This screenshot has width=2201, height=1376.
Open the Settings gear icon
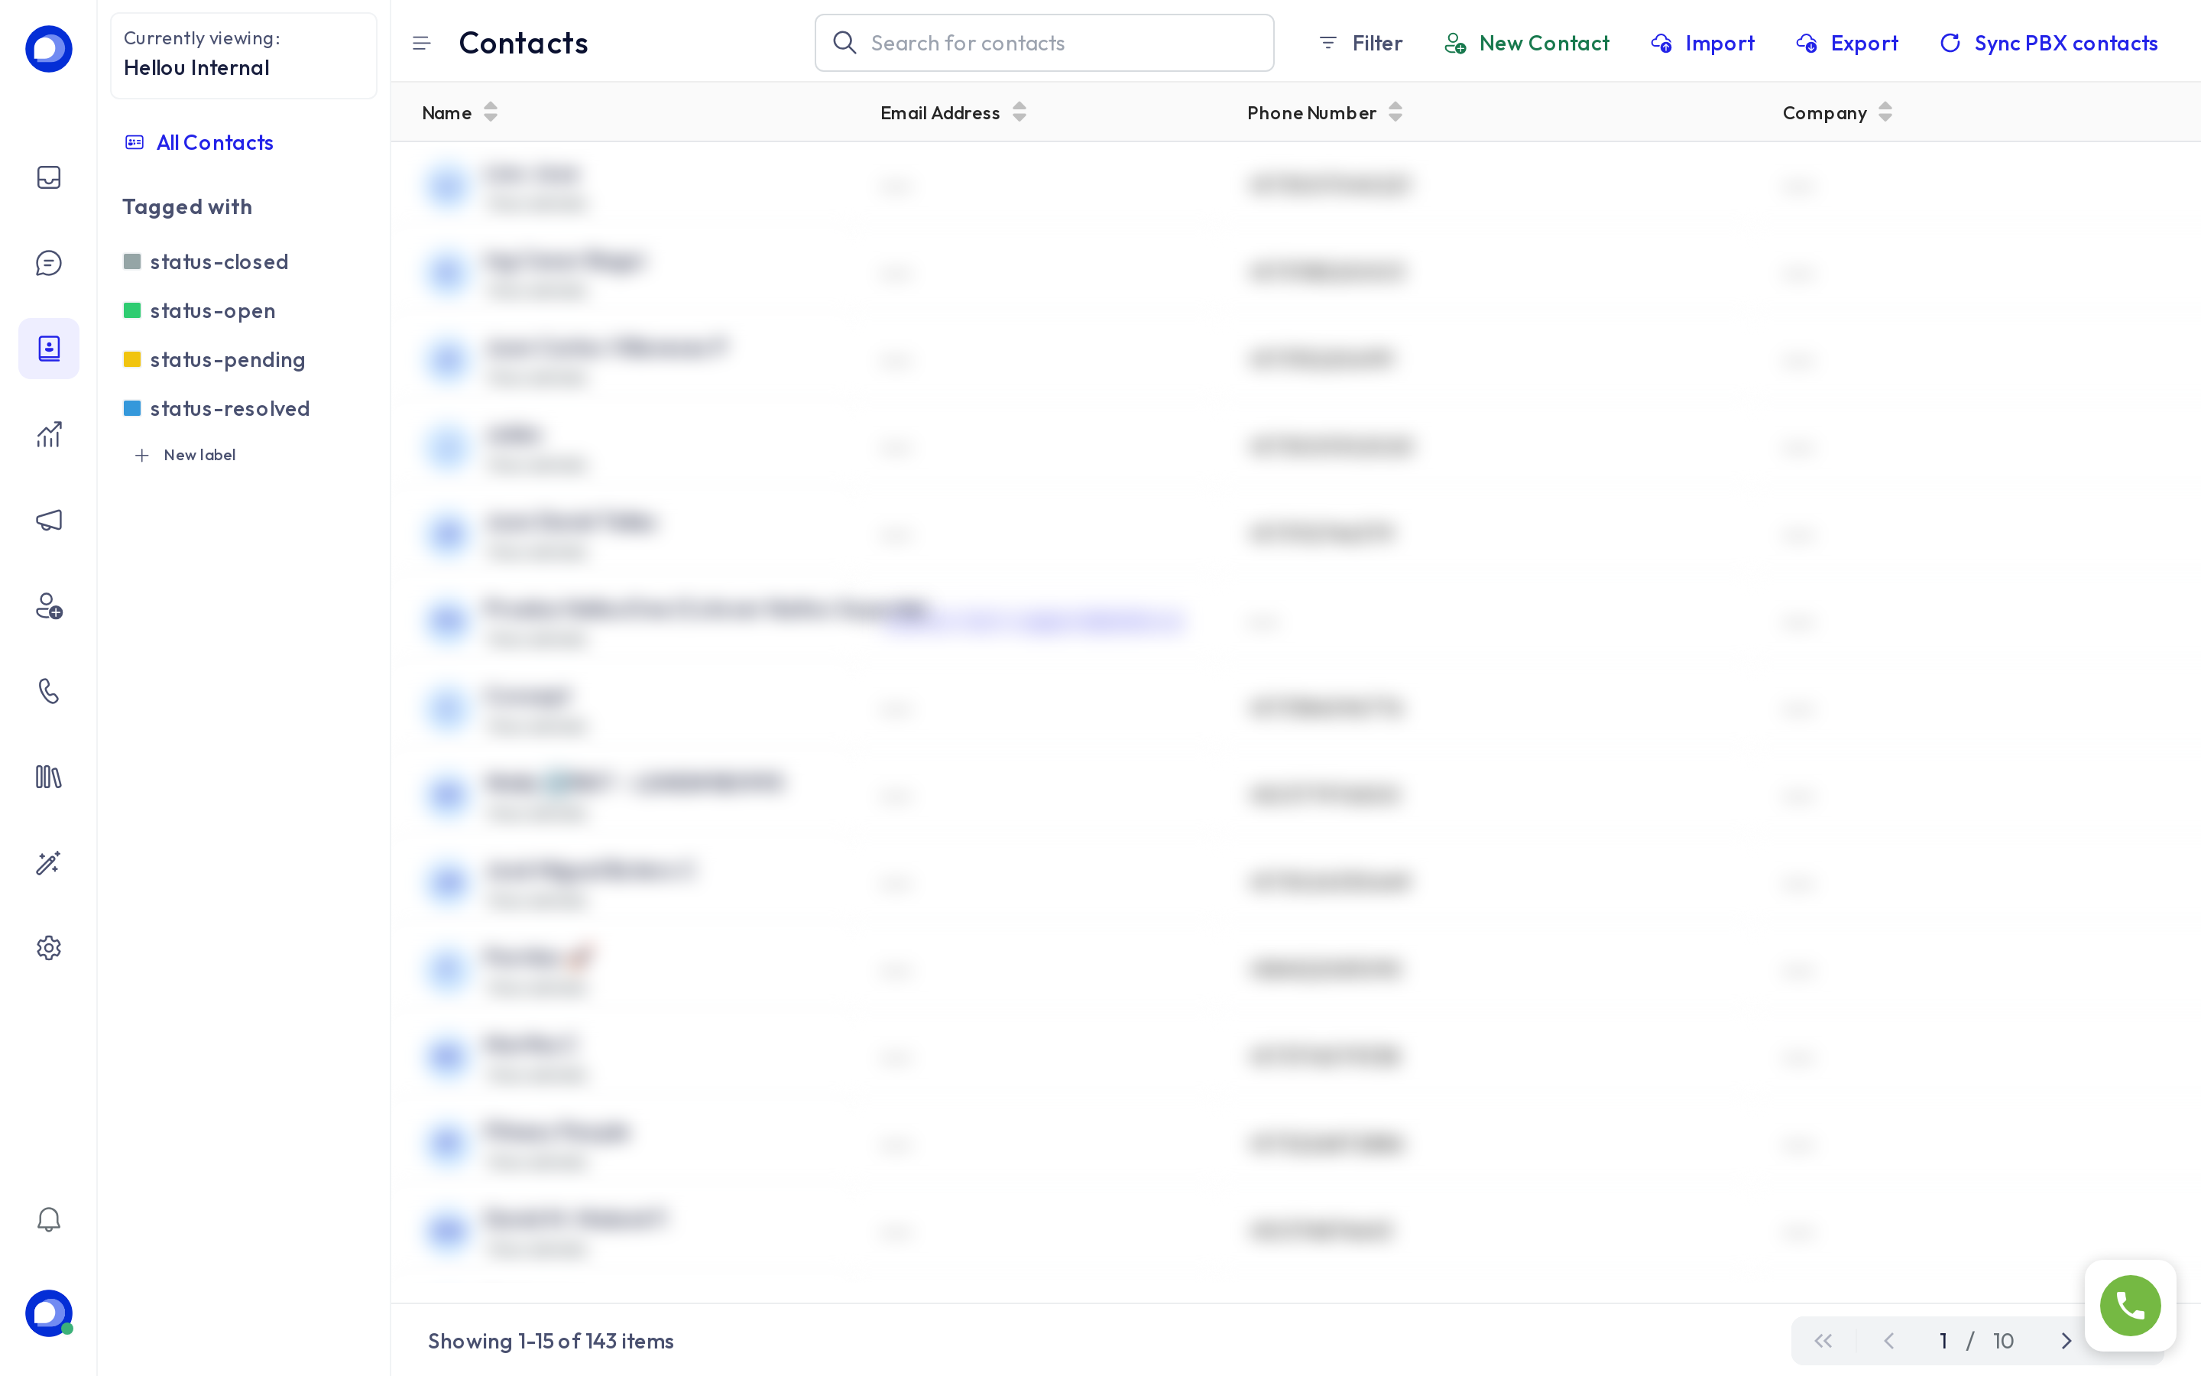(48, 948)
